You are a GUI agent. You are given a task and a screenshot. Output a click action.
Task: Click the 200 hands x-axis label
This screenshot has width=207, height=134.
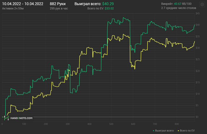tap(46, 124)
